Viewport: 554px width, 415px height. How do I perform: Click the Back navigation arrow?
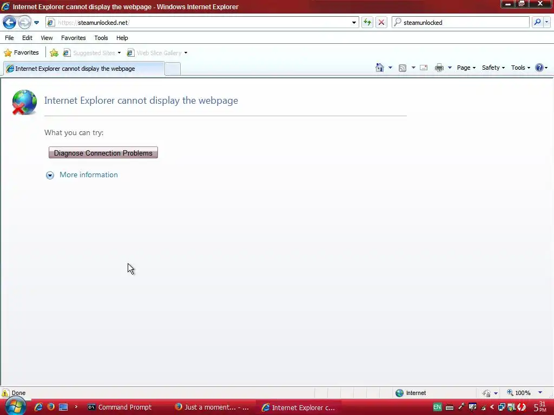[x=10, y=23]
